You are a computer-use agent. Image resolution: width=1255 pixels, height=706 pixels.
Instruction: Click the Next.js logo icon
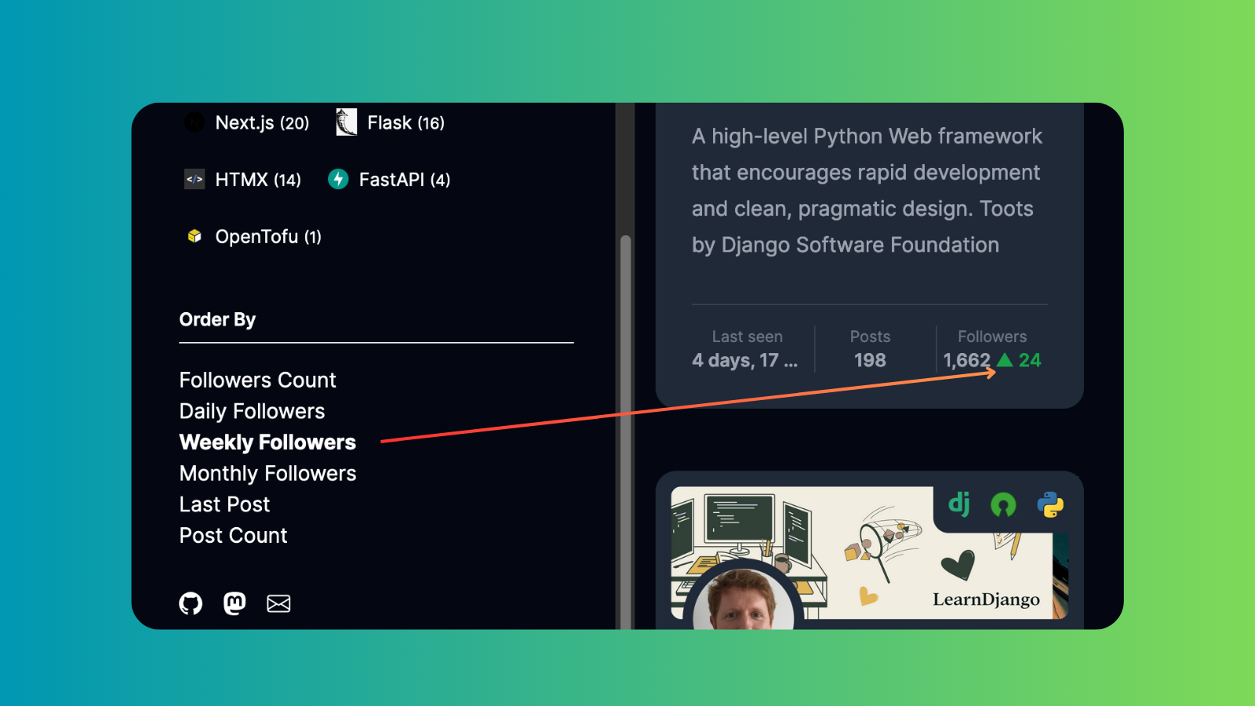click(194, 122)
